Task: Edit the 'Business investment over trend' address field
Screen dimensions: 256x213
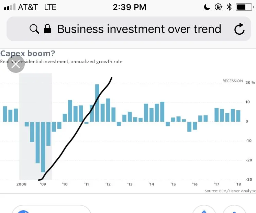Action: click(139, 29)
